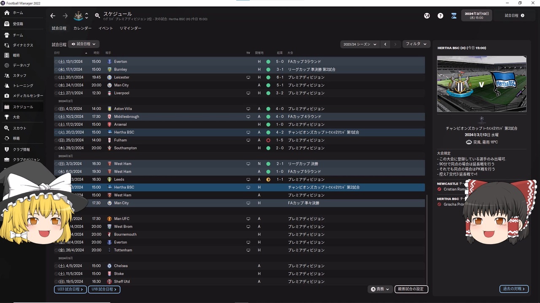Switch to the 試合日程 tab
This screenshot has height=303, width=540.
coord(59,28)
